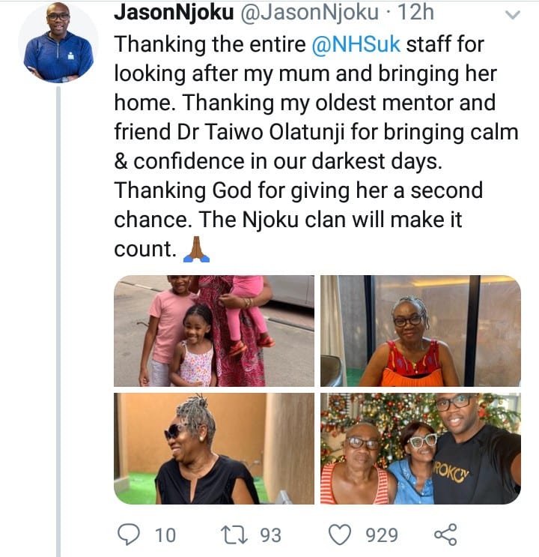The image size is (539, 557).
Task: Like the tweet with the heart icon
Action: point(341,534)
